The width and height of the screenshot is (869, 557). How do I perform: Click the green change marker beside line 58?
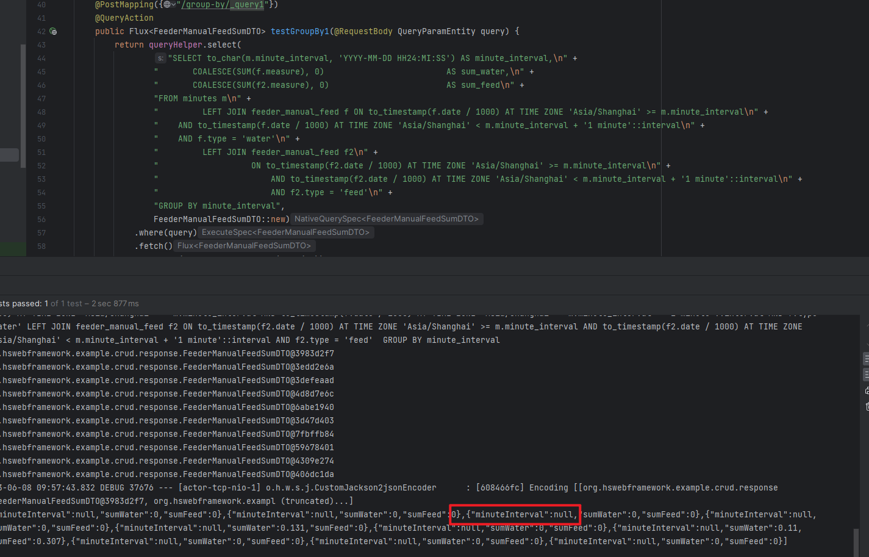(13, 249)
